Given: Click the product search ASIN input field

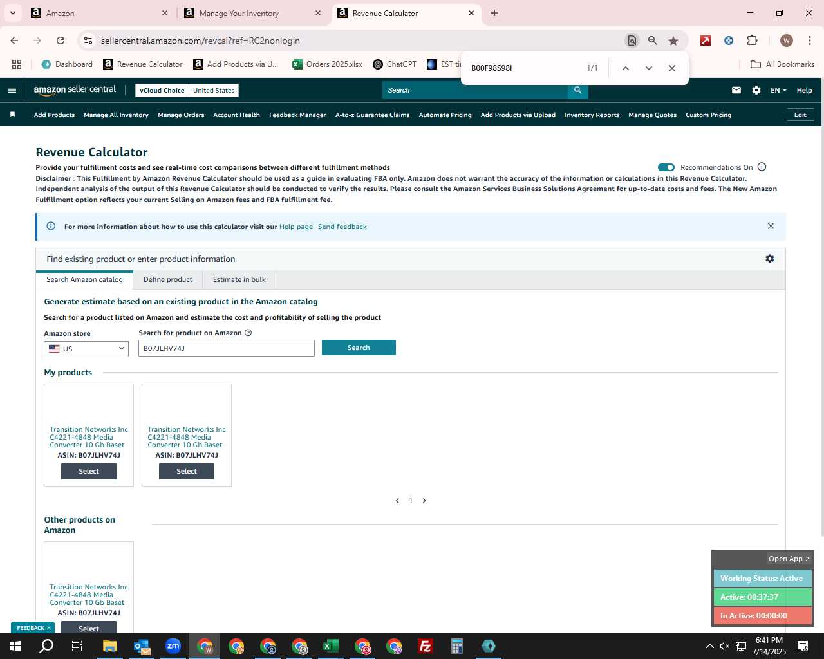Looking at the screenshot, I should coord(227,348).
